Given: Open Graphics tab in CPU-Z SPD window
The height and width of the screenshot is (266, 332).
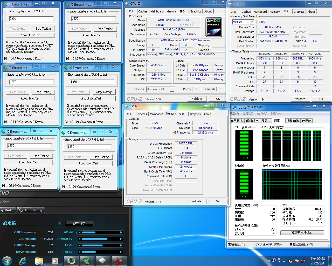Looking at the screenshot, I should (299, 12).
